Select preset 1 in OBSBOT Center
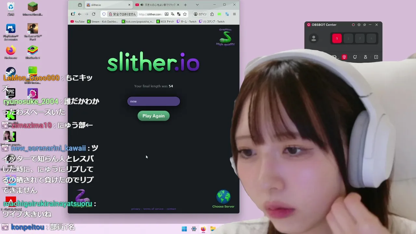This screenshot has width=416, height=234. (x=337, y=38)
